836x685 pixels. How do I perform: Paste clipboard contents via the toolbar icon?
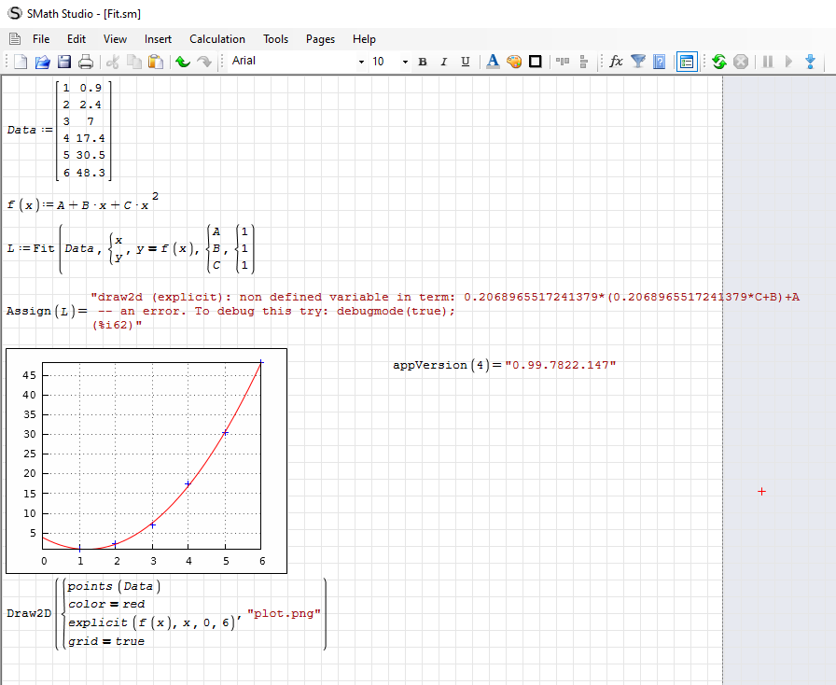156,62
